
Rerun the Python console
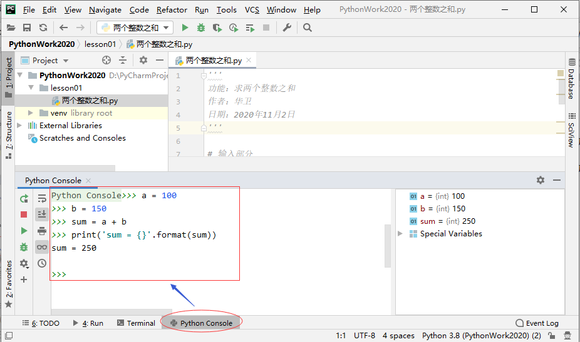point(24,199)
